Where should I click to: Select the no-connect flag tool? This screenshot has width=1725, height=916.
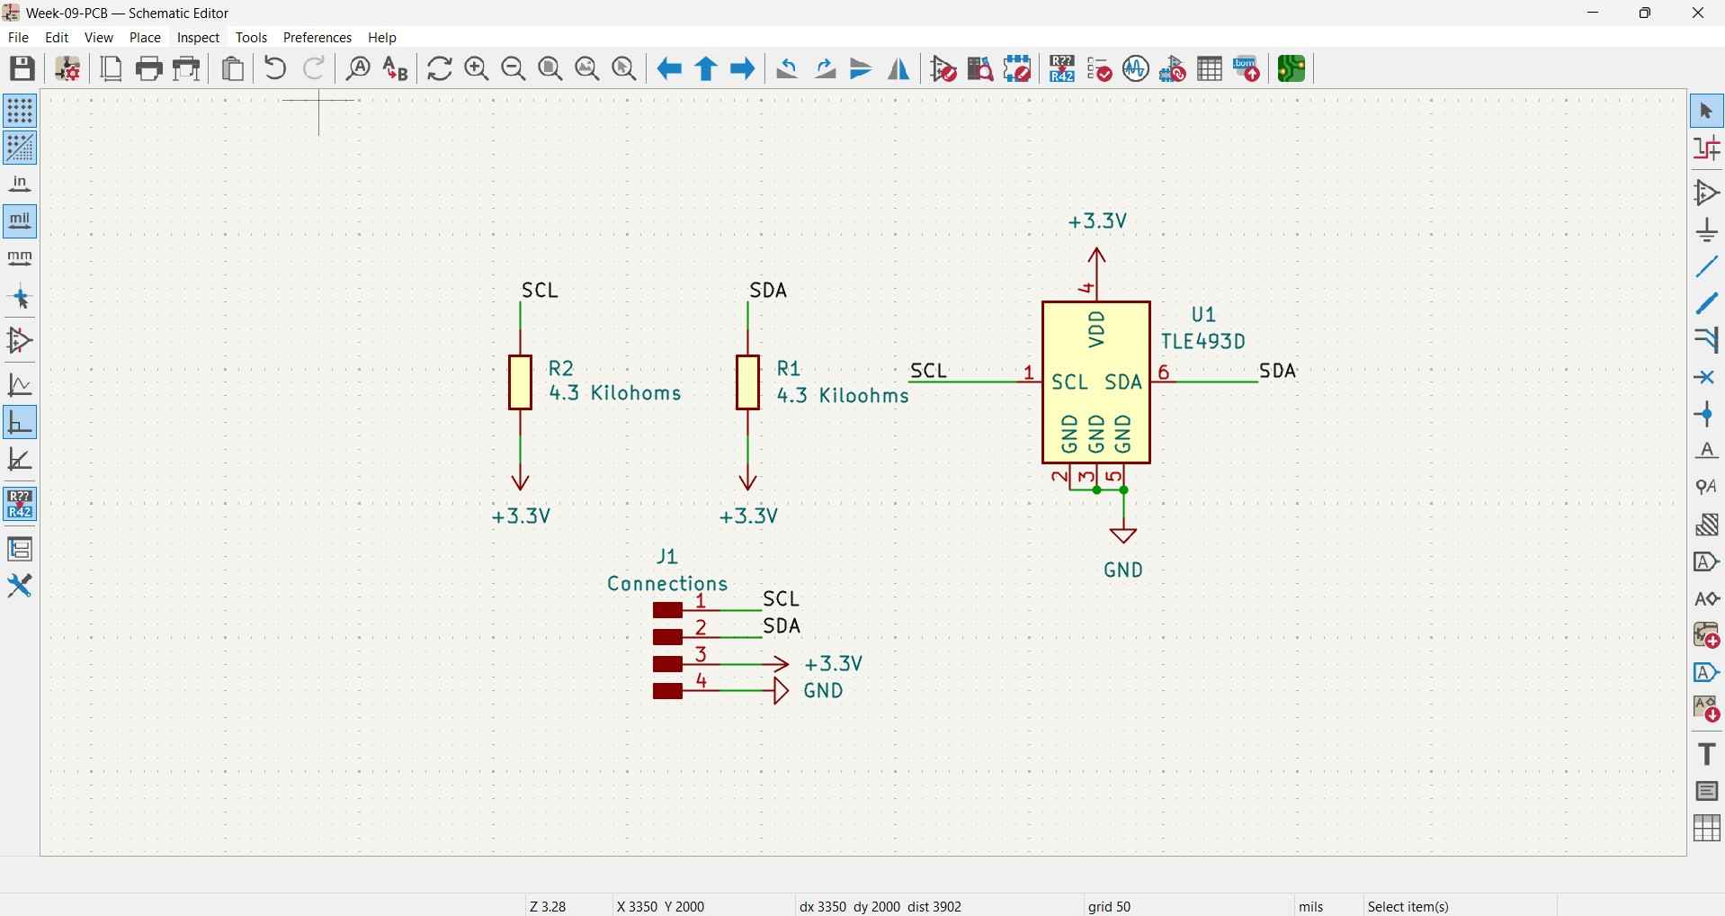(1707, 378)
